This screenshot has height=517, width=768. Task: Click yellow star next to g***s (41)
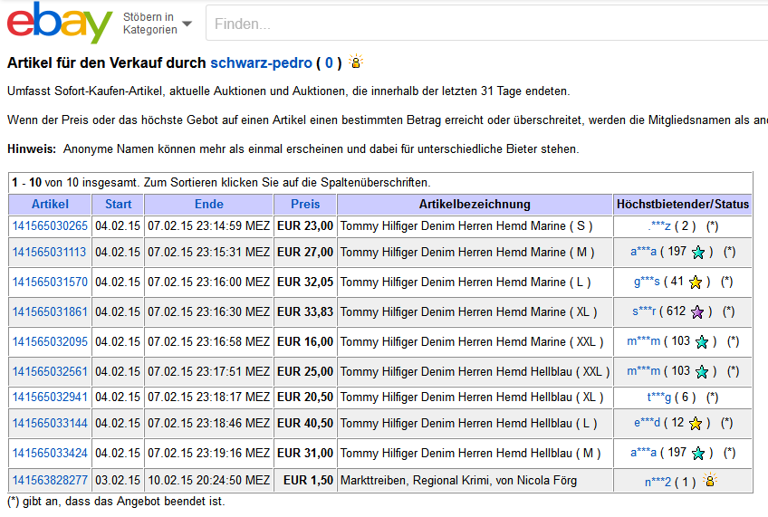(695, 282)
